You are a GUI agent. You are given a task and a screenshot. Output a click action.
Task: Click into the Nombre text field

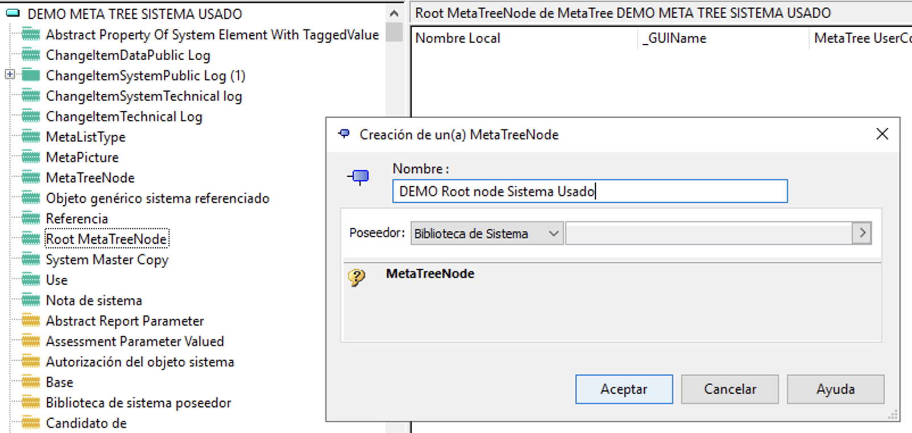click(x=590, y=191)
